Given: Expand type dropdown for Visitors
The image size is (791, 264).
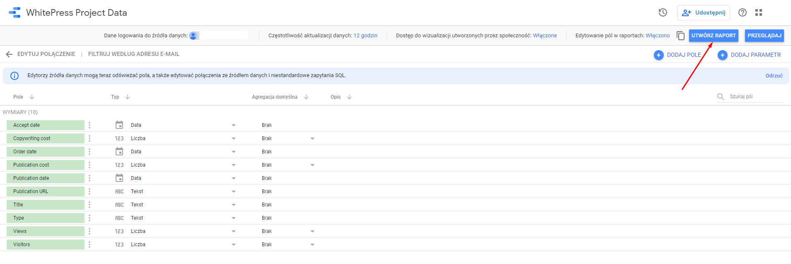Looking at the screenshot, I should pos(234,245).
